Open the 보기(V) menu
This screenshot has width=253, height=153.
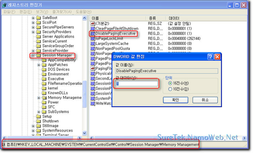pyautogui.click(x=42, y=12)
